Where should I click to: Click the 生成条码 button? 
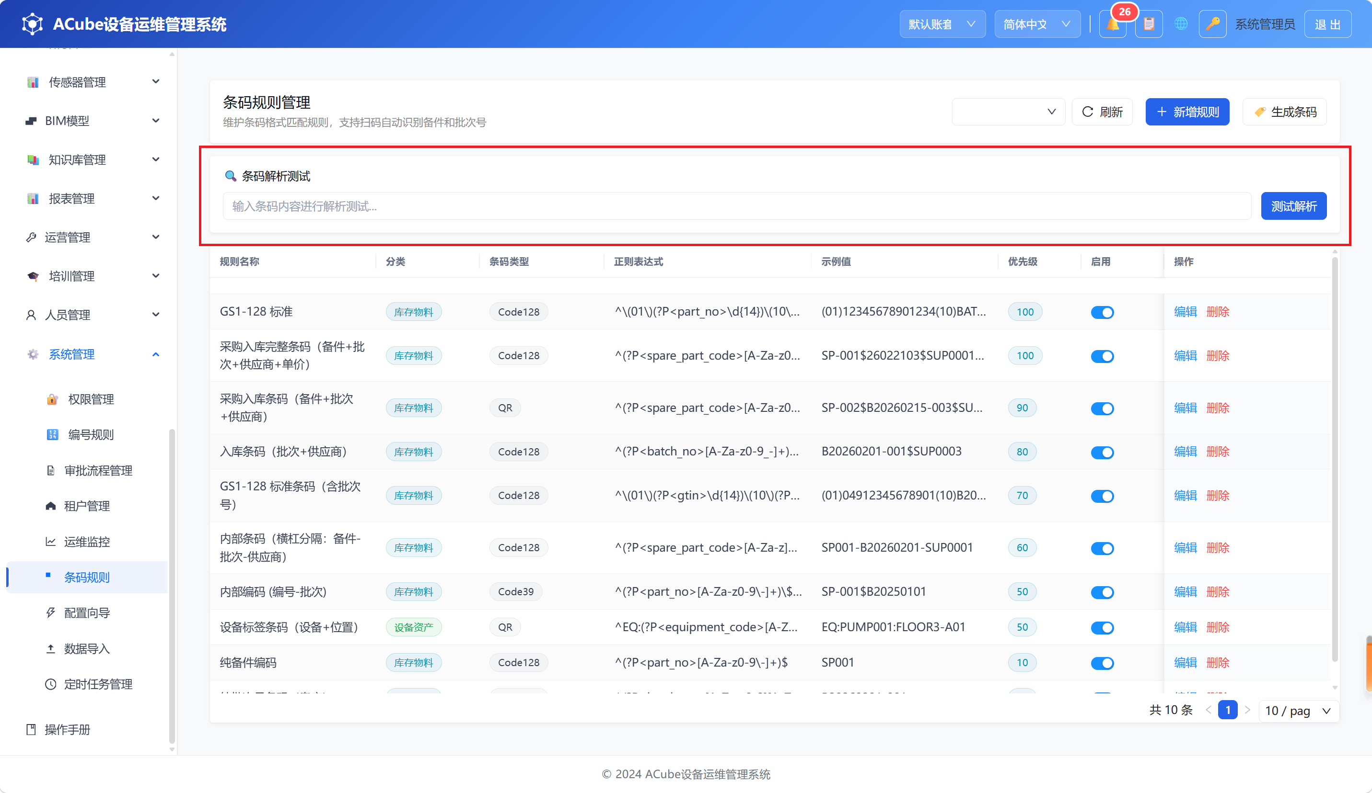click(x=1284, y=112)
